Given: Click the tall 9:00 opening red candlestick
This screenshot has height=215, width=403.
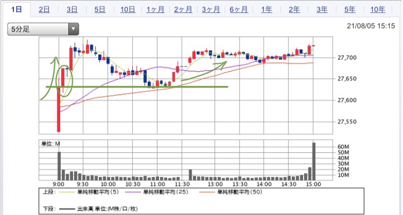Looking at the screenshot, I should tap(59, 109).
